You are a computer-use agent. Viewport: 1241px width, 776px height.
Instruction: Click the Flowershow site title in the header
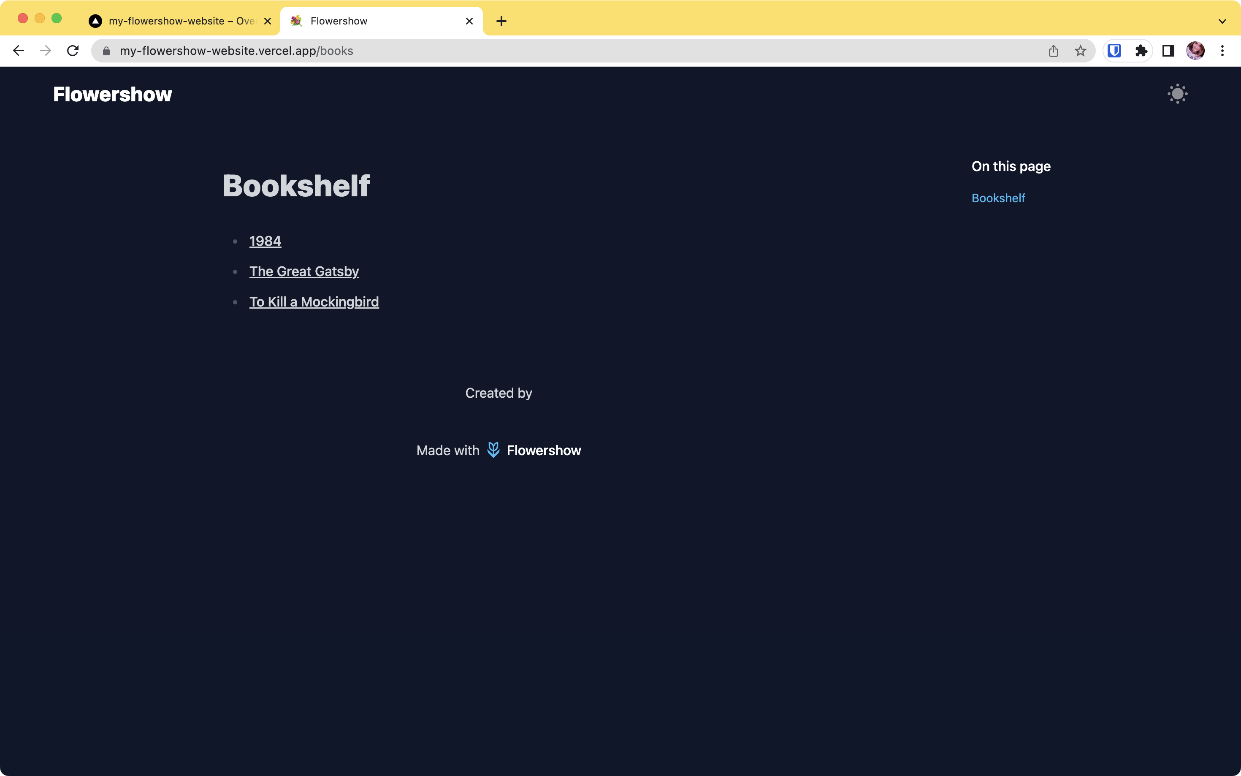[112, 95]
